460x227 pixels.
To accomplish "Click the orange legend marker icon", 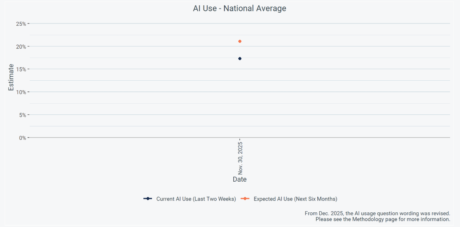I will pyautogui.click(x=245, y=199).
